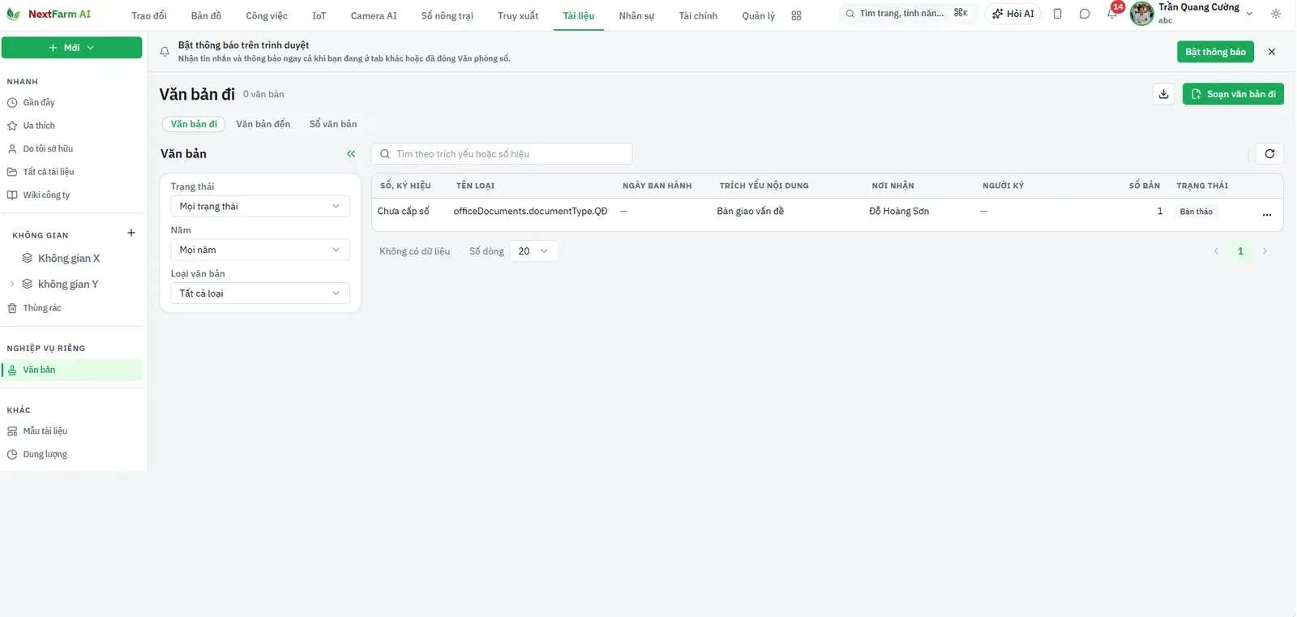Open the Trạng thái dropdown
1297x617 pixels.
pos(260,207)
